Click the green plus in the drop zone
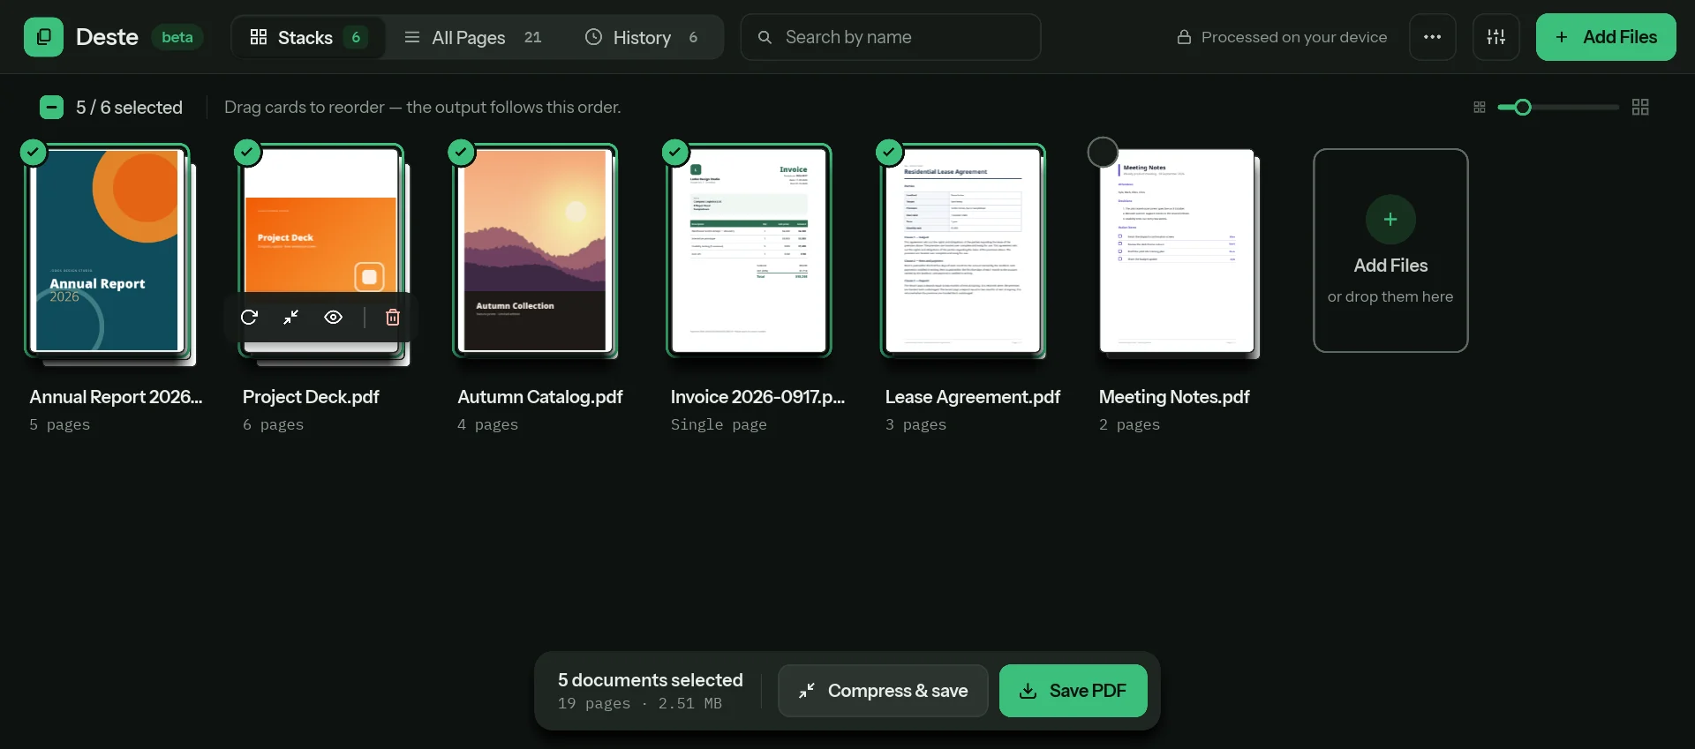Image resolution: width=1695 pixels, height=749 pixels. (x=1390, y=220)
